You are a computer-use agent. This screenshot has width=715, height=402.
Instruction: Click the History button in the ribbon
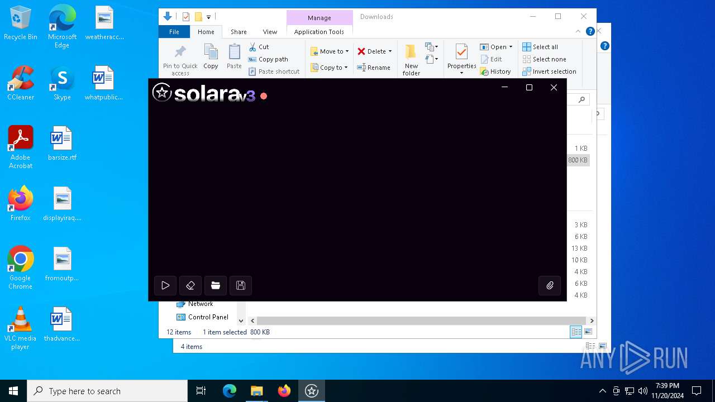point(495,71)
